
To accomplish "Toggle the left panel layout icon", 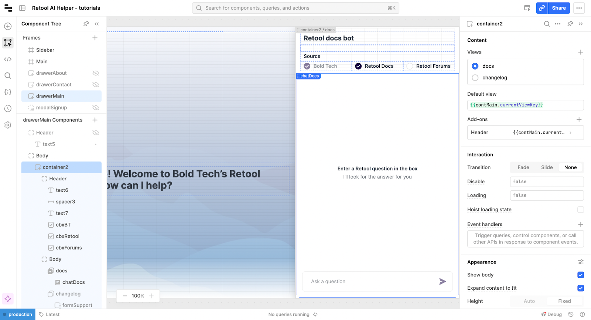I will pyautogui.click(x=22, y=8).
